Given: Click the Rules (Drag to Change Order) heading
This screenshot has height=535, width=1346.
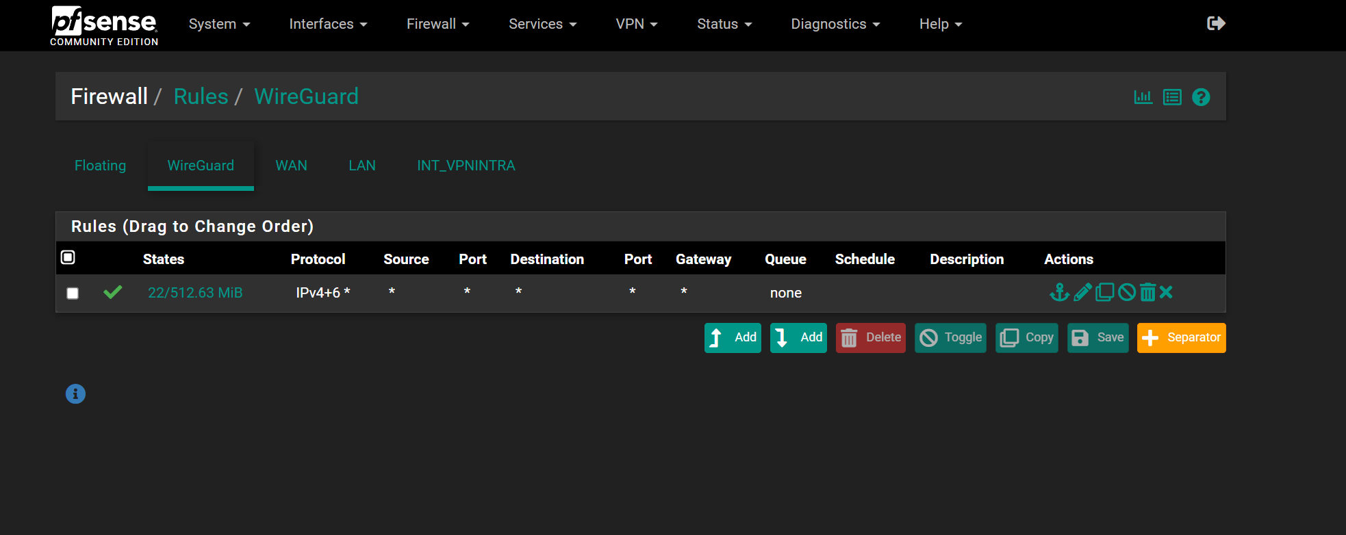Looking at the screenshot, I should (192, 226).
